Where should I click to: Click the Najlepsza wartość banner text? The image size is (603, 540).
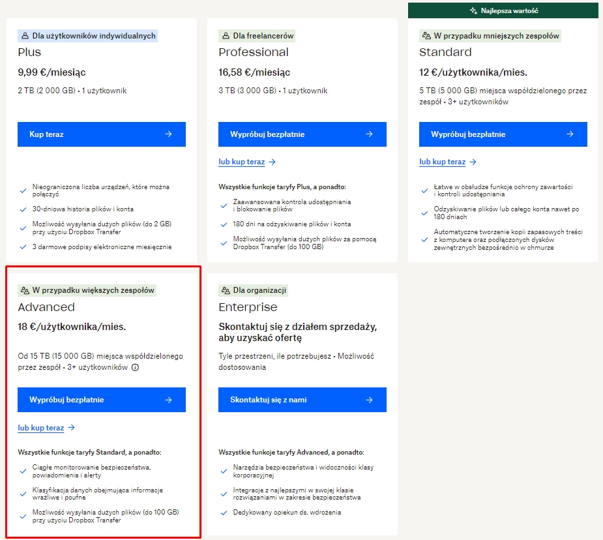(x=509, y=11)
